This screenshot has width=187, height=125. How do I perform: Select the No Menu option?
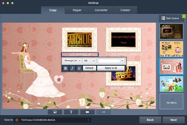coord(171,101)
